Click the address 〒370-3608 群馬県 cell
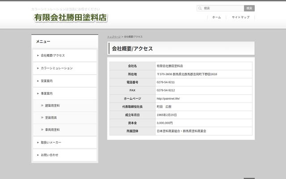 (x=204, y=74)
